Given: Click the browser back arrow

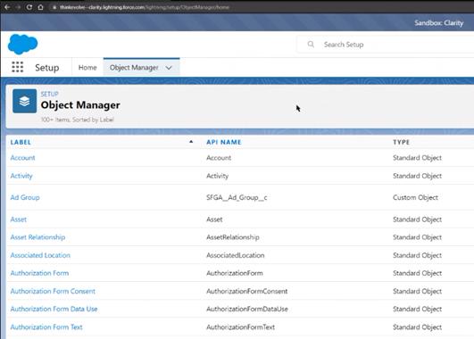Looking at the screenshot, I should point(7,7).
